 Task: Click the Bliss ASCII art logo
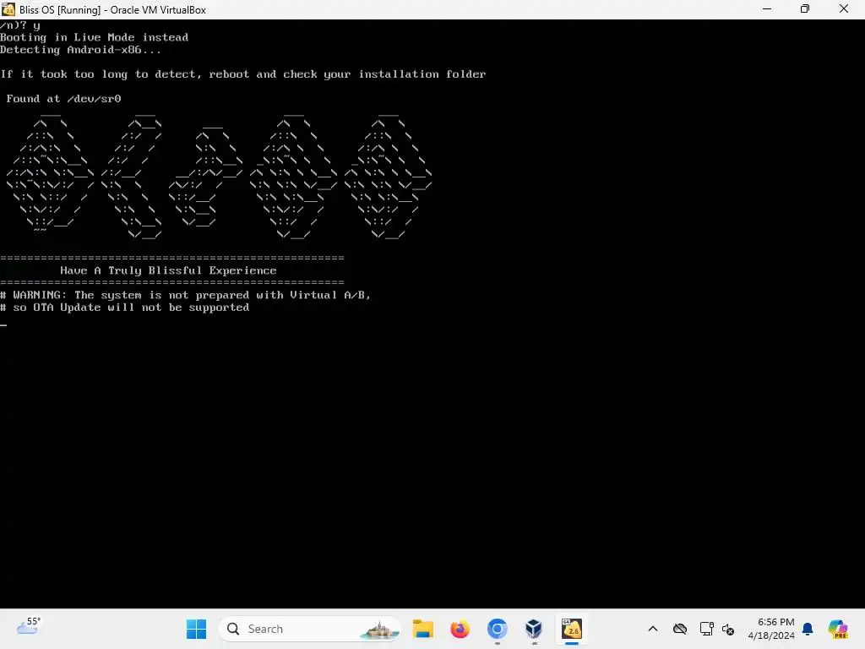tap(219, 176)
